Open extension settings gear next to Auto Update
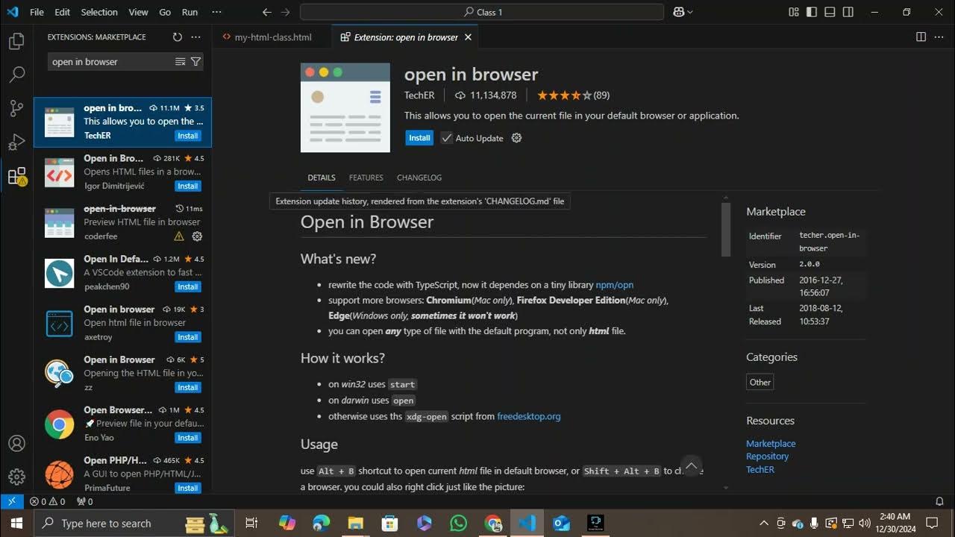The image size is (955, 537). point(516,138)
